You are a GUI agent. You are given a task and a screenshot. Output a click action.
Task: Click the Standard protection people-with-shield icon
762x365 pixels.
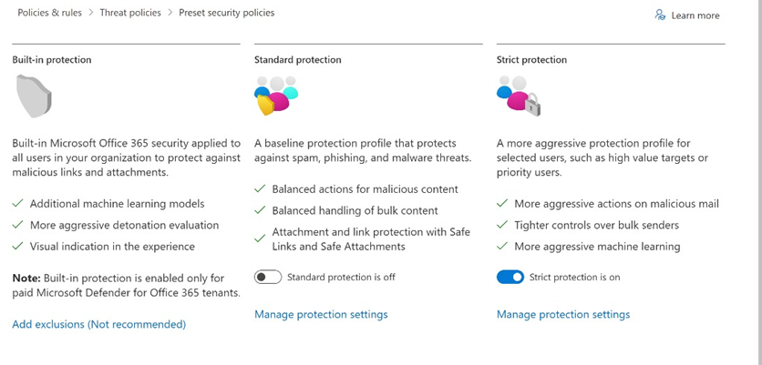pyautogui.click(x=275, y=96)
